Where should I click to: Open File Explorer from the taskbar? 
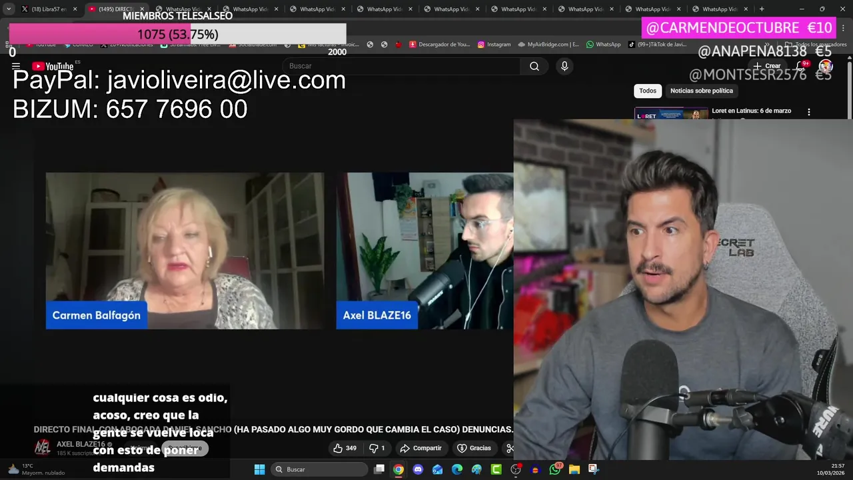pos(574,469)
